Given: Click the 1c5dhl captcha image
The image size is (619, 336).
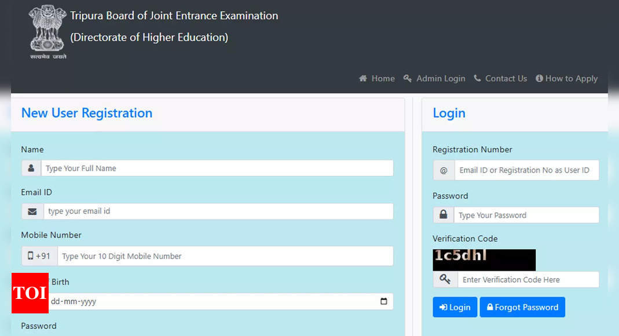Looking at the screenshot, I should point(484,260).
